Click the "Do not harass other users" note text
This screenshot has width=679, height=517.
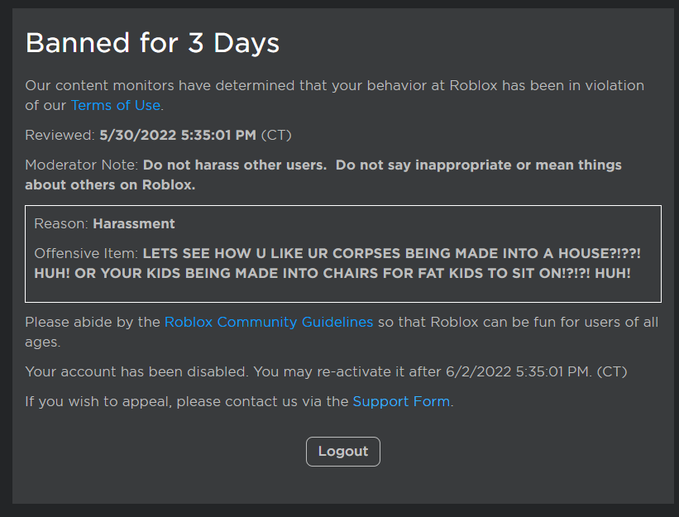[235, 165]
